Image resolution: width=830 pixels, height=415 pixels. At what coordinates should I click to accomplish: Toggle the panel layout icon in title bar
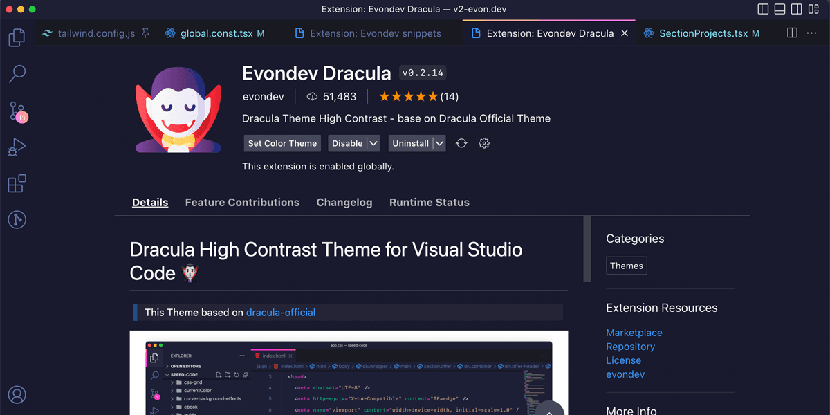click(780, 9)
